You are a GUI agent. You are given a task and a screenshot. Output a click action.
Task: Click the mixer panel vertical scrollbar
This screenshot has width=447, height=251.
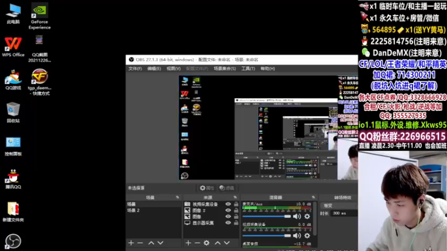(315, 219)
